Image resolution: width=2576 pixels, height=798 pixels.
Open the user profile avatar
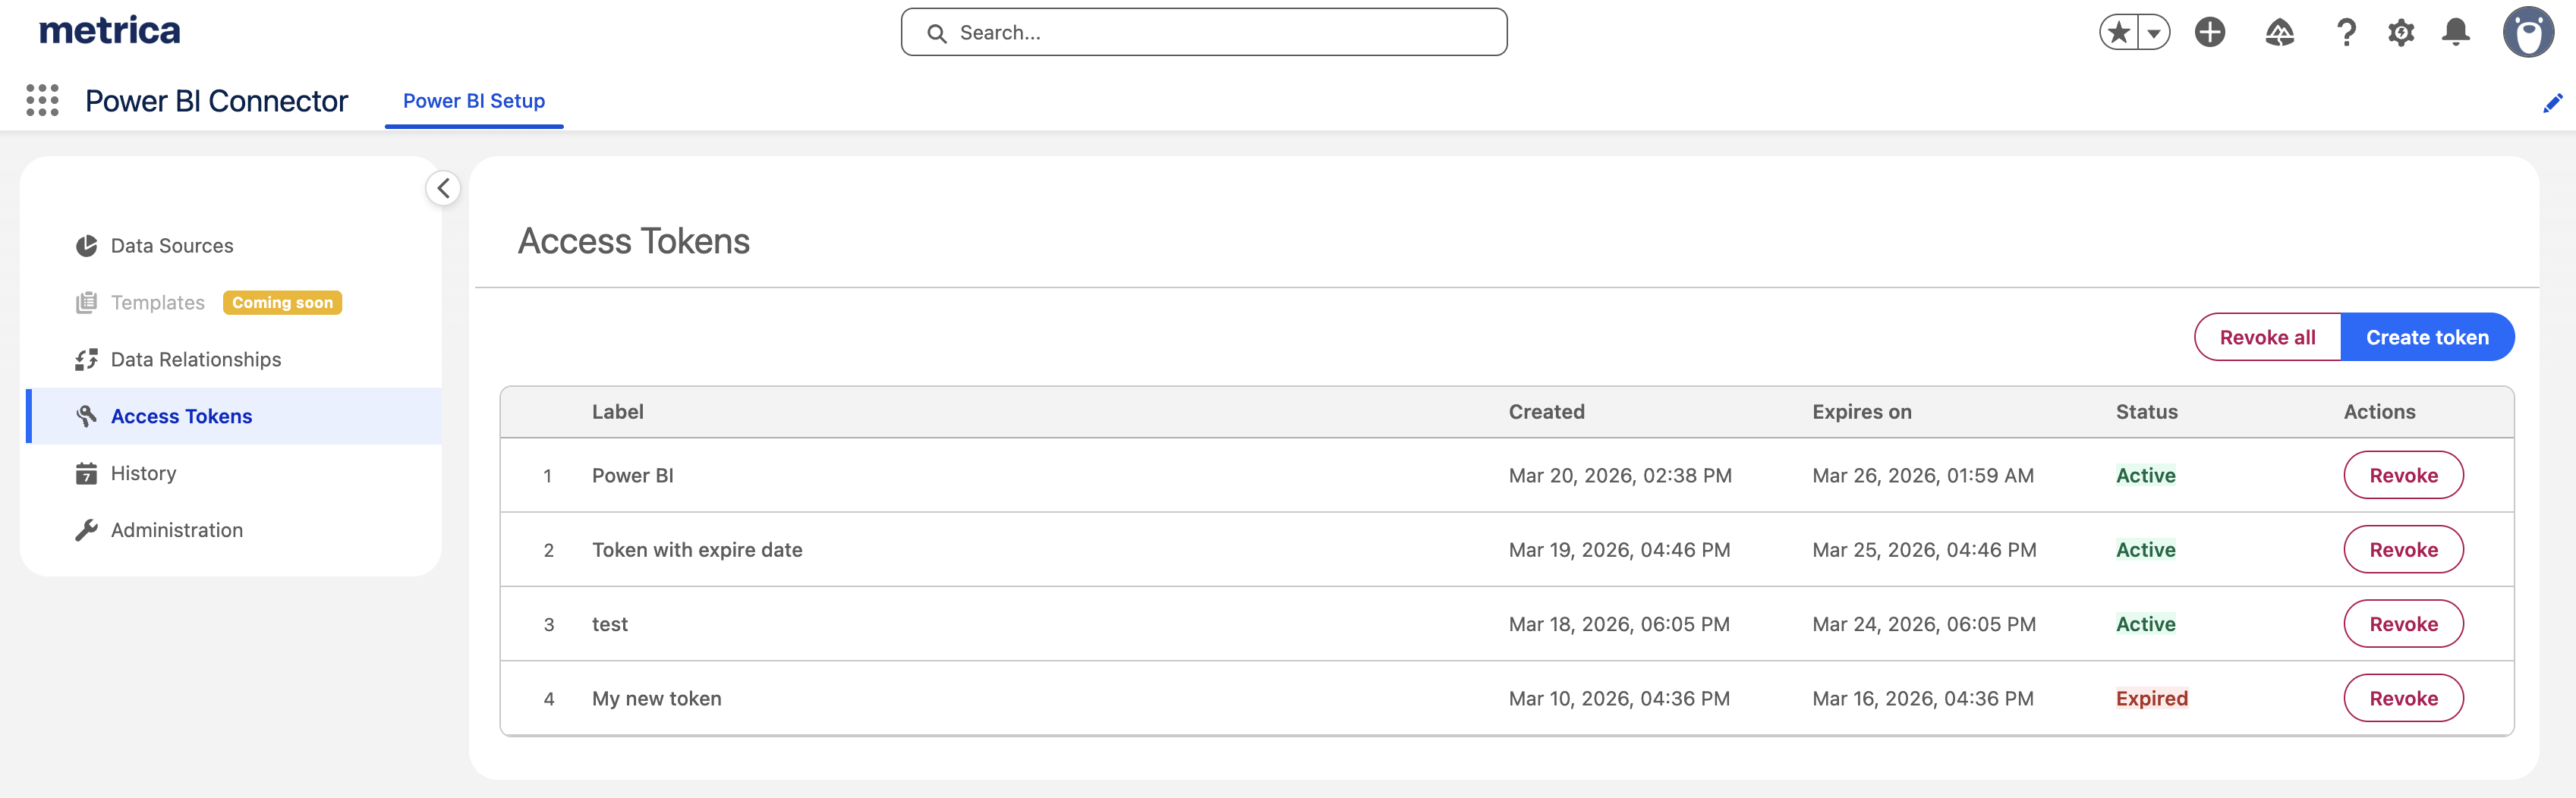[x=2527, y=33]
